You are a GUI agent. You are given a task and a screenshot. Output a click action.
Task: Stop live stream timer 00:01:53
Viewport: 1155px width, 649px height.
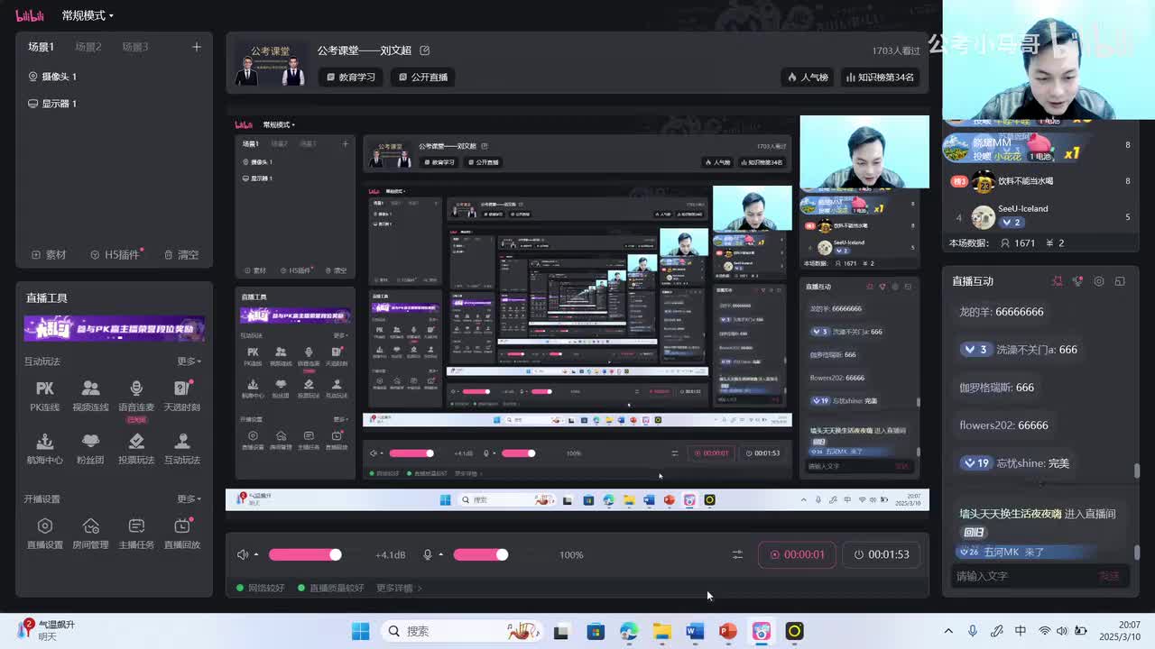(x=881, y=554)
